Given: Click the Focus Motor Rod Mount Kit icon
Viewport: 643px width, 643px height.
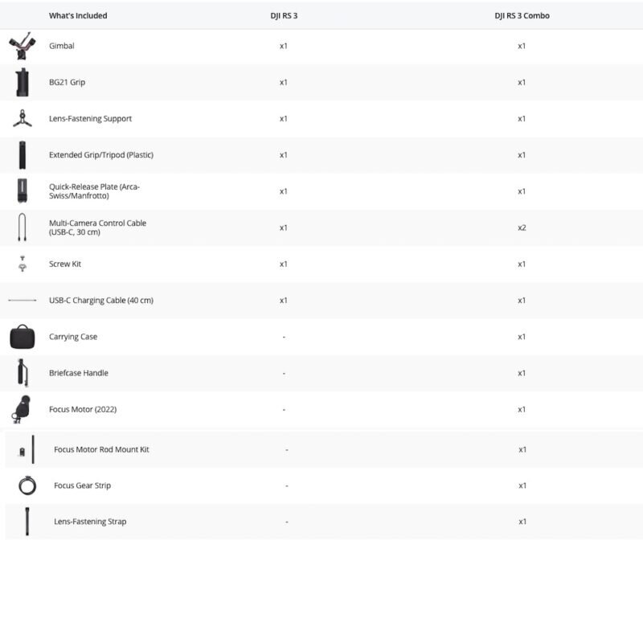Looking at the screenshot, I should pyautogui.click(x=27, y=449).
